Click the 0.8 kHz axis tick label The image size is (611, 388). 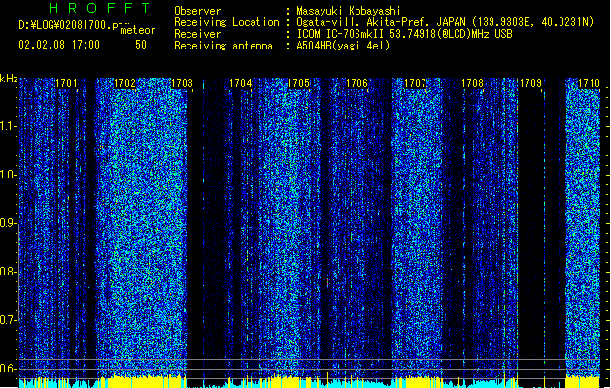pos(8,272)
